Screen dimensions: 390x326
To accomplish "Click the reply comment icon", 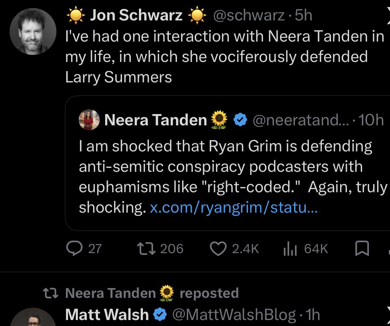I will tap(73, 249).
